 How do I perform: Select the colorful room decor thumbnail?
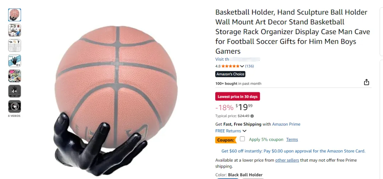click(x=15, y=76)
